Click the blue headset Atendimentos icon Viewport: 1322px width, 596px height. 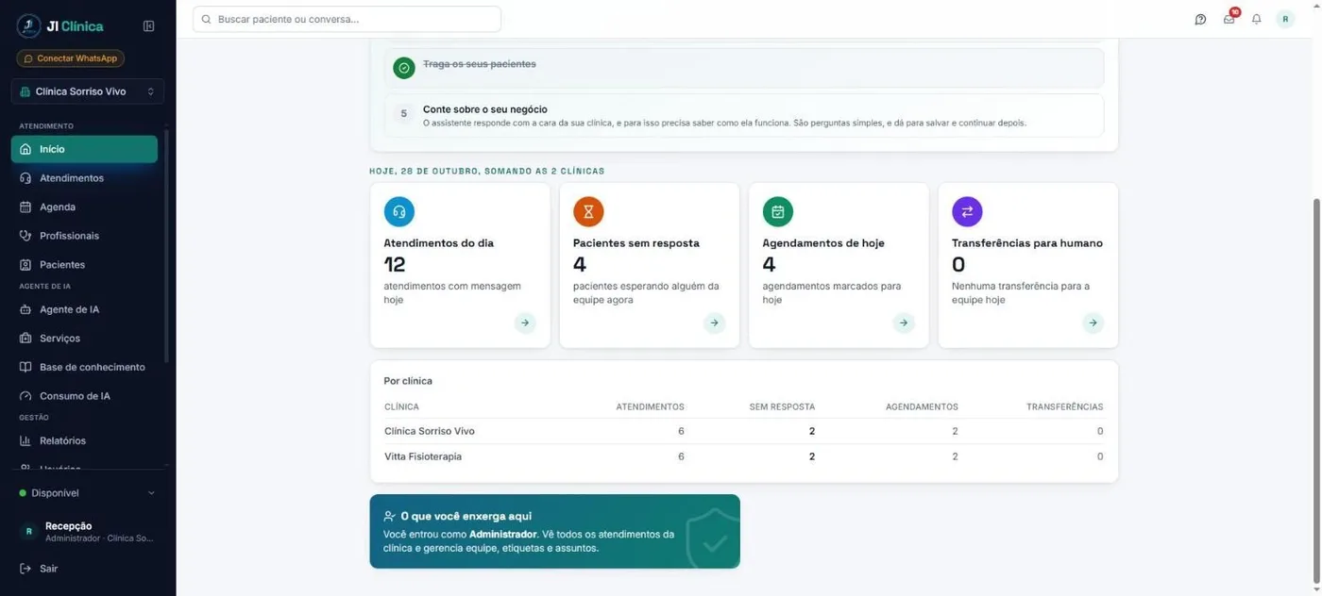[x=399, y=211]
